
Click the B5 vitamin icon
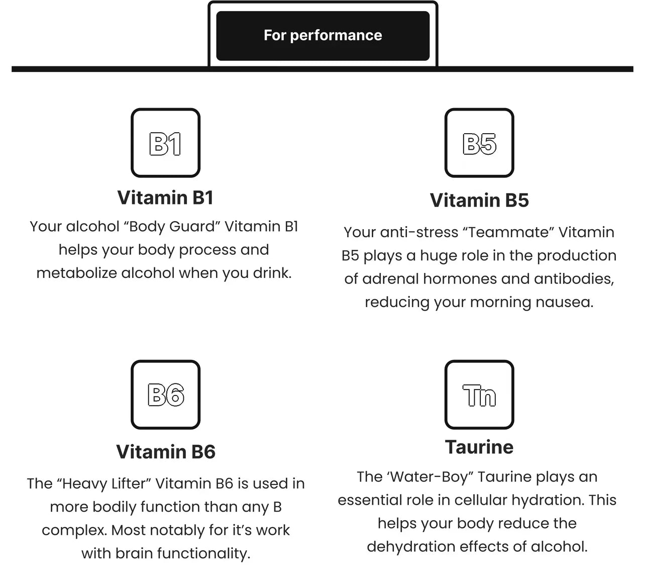click(x=479, y=143)
